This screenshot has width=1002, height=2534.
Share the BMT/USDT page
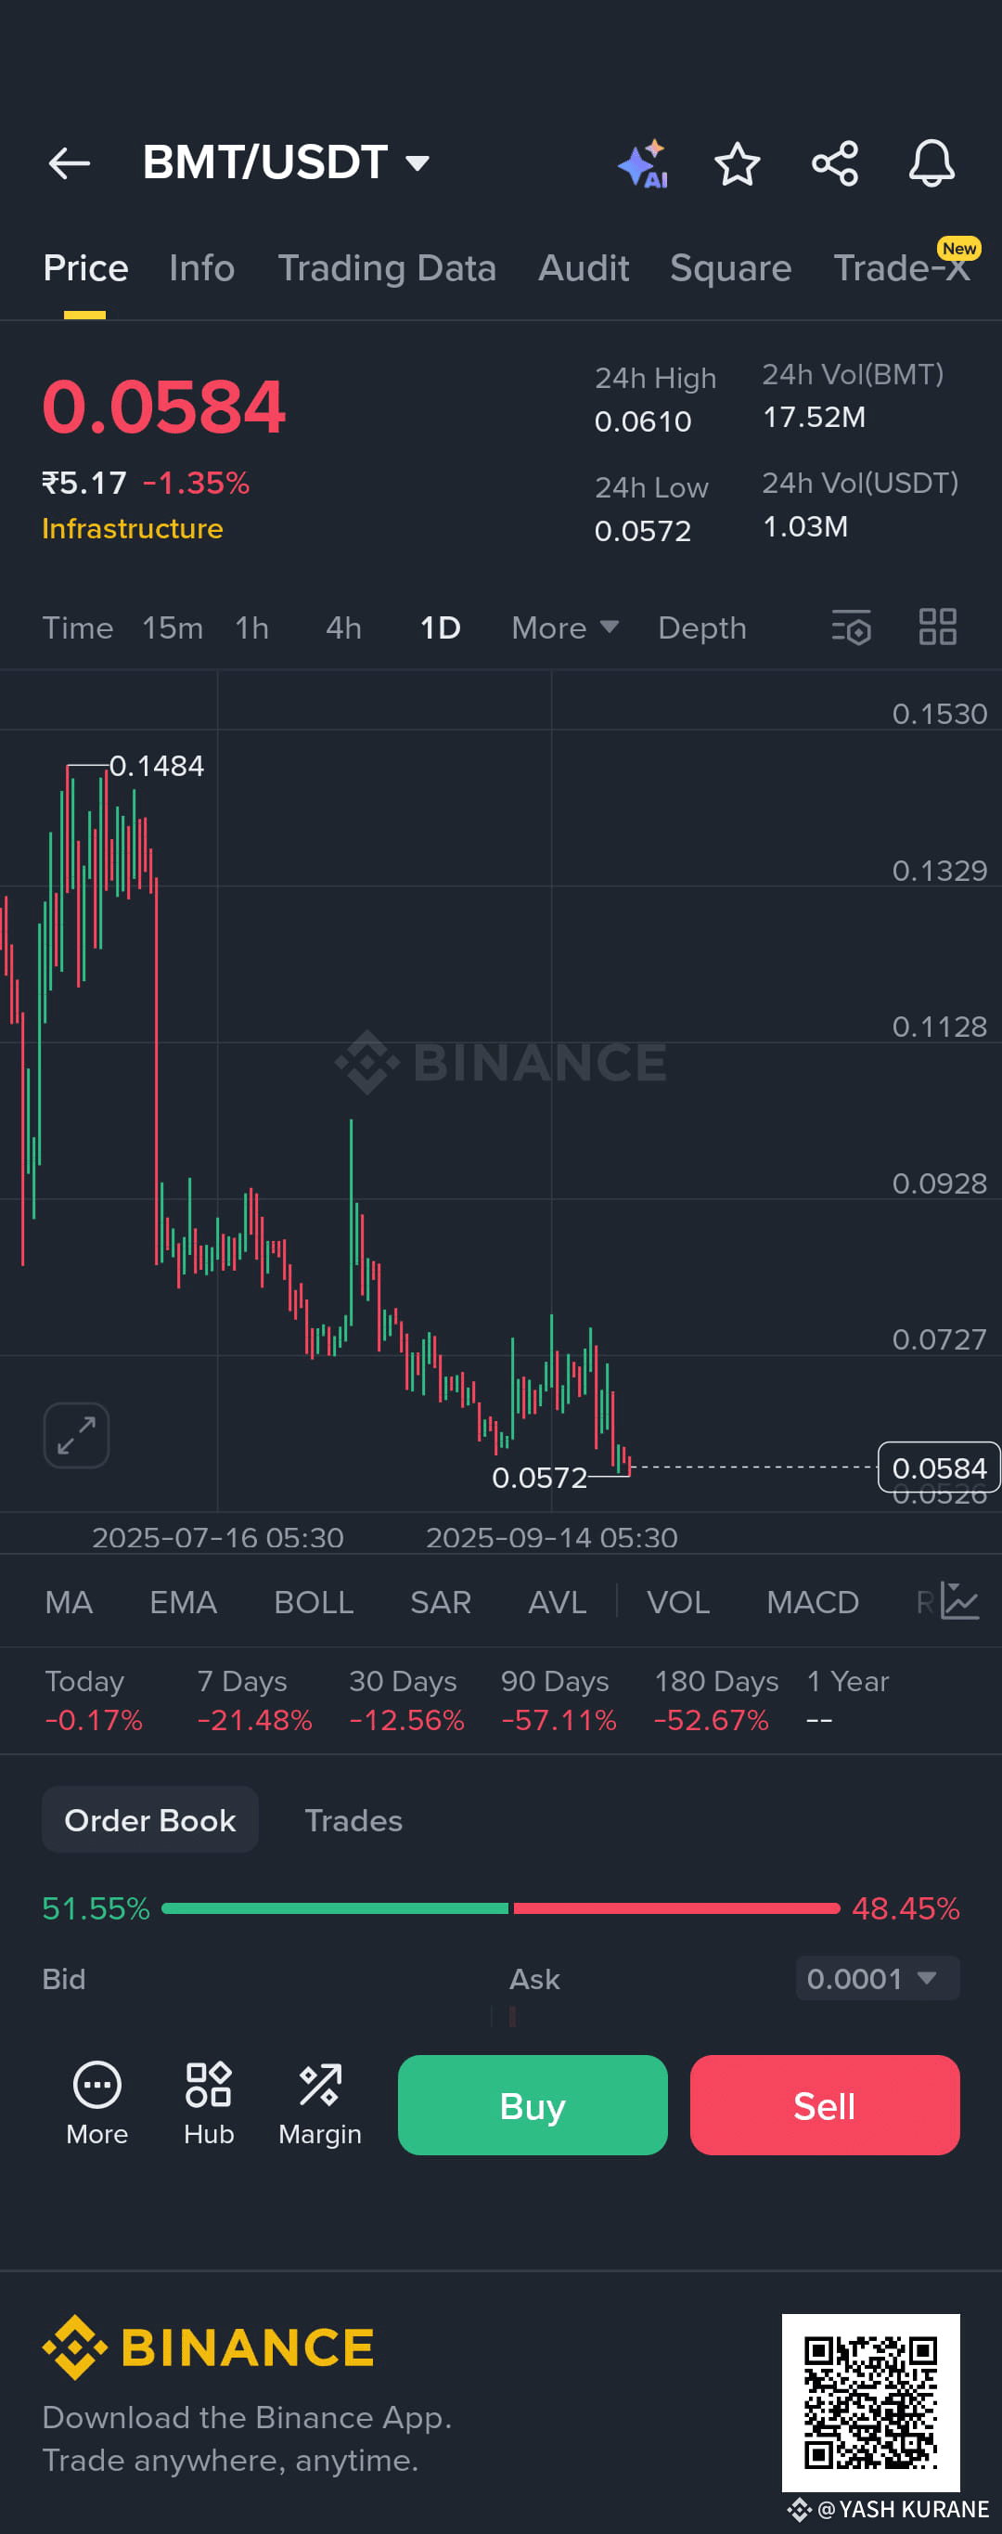pos(835,163)
